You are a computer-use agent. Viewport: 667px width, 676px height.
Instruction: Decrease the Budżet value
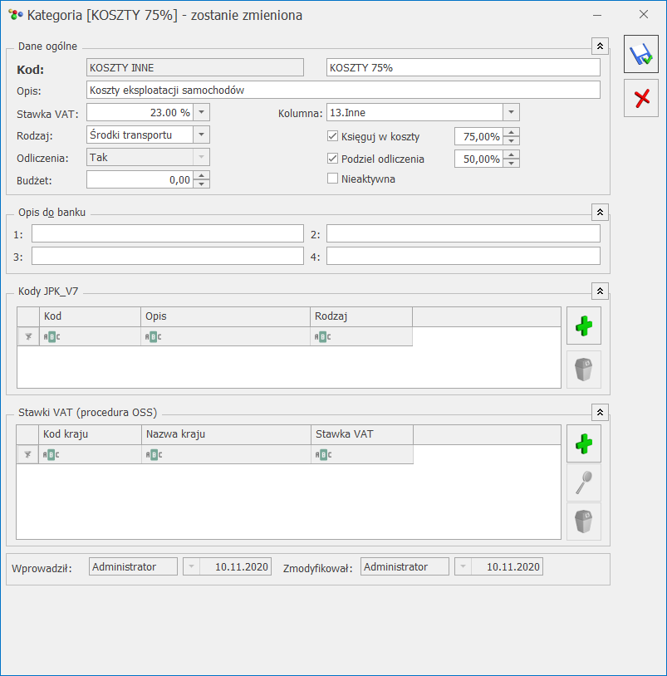pyautogui.click(x=201, y=184)
